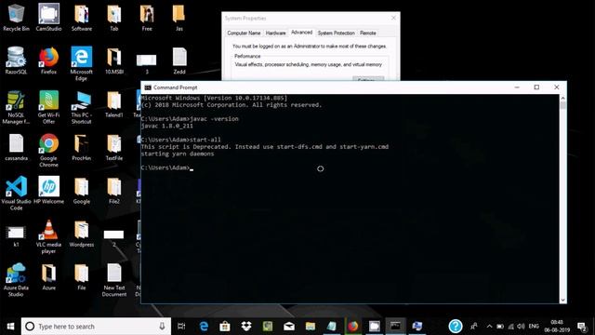
Task: Select the 10.MSBI folder icon
Action: [113, 60]
